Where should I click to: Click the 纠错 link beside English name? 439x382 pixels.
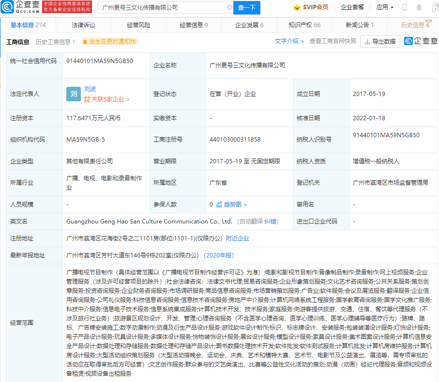coord(270,222)
